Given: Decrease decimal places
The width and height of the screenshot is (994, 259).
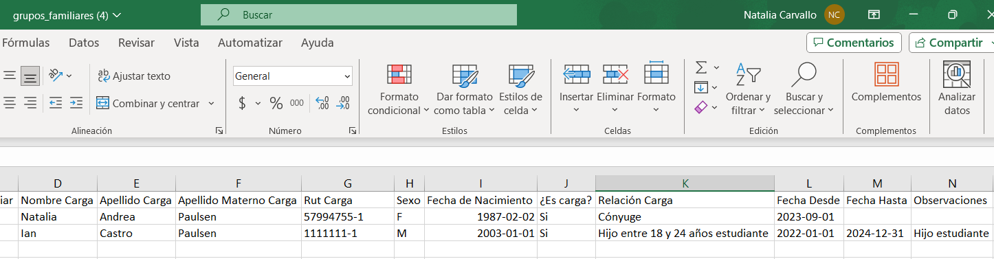Looking at the screenshot, I should 344,103.
